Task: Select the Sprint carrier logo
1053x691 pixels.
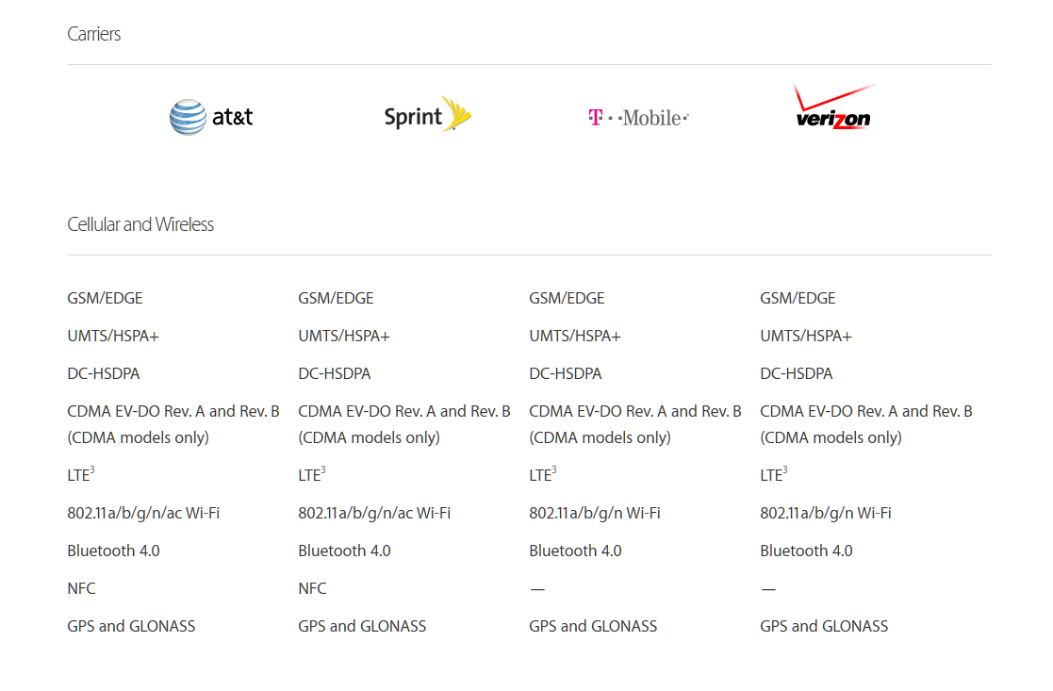Action: coord(427,114)
